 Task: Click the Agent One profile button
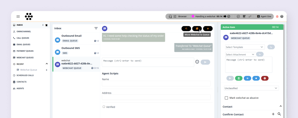click(x=264, y=17)
